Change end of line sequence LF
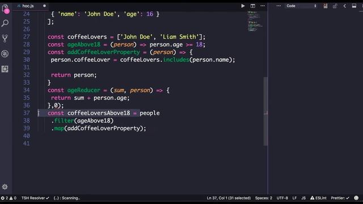This screenshot has width=363, height=204. click(294, 198)
